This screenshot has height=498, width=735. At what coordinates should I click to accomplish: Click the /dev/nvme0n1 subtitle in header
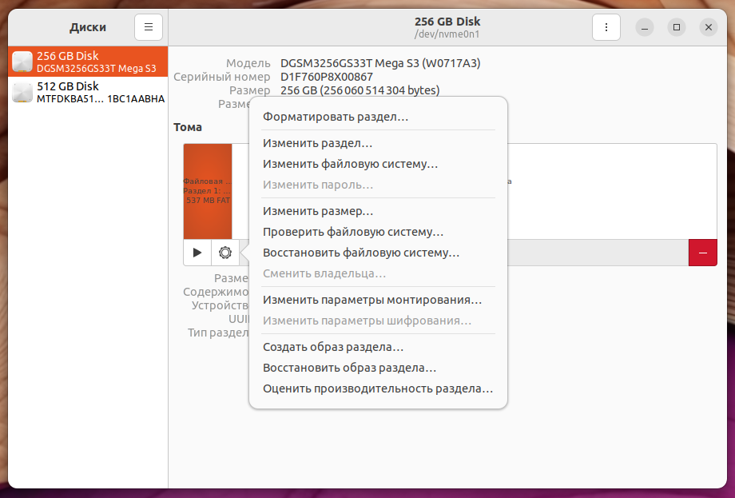(x=447, y=34)
